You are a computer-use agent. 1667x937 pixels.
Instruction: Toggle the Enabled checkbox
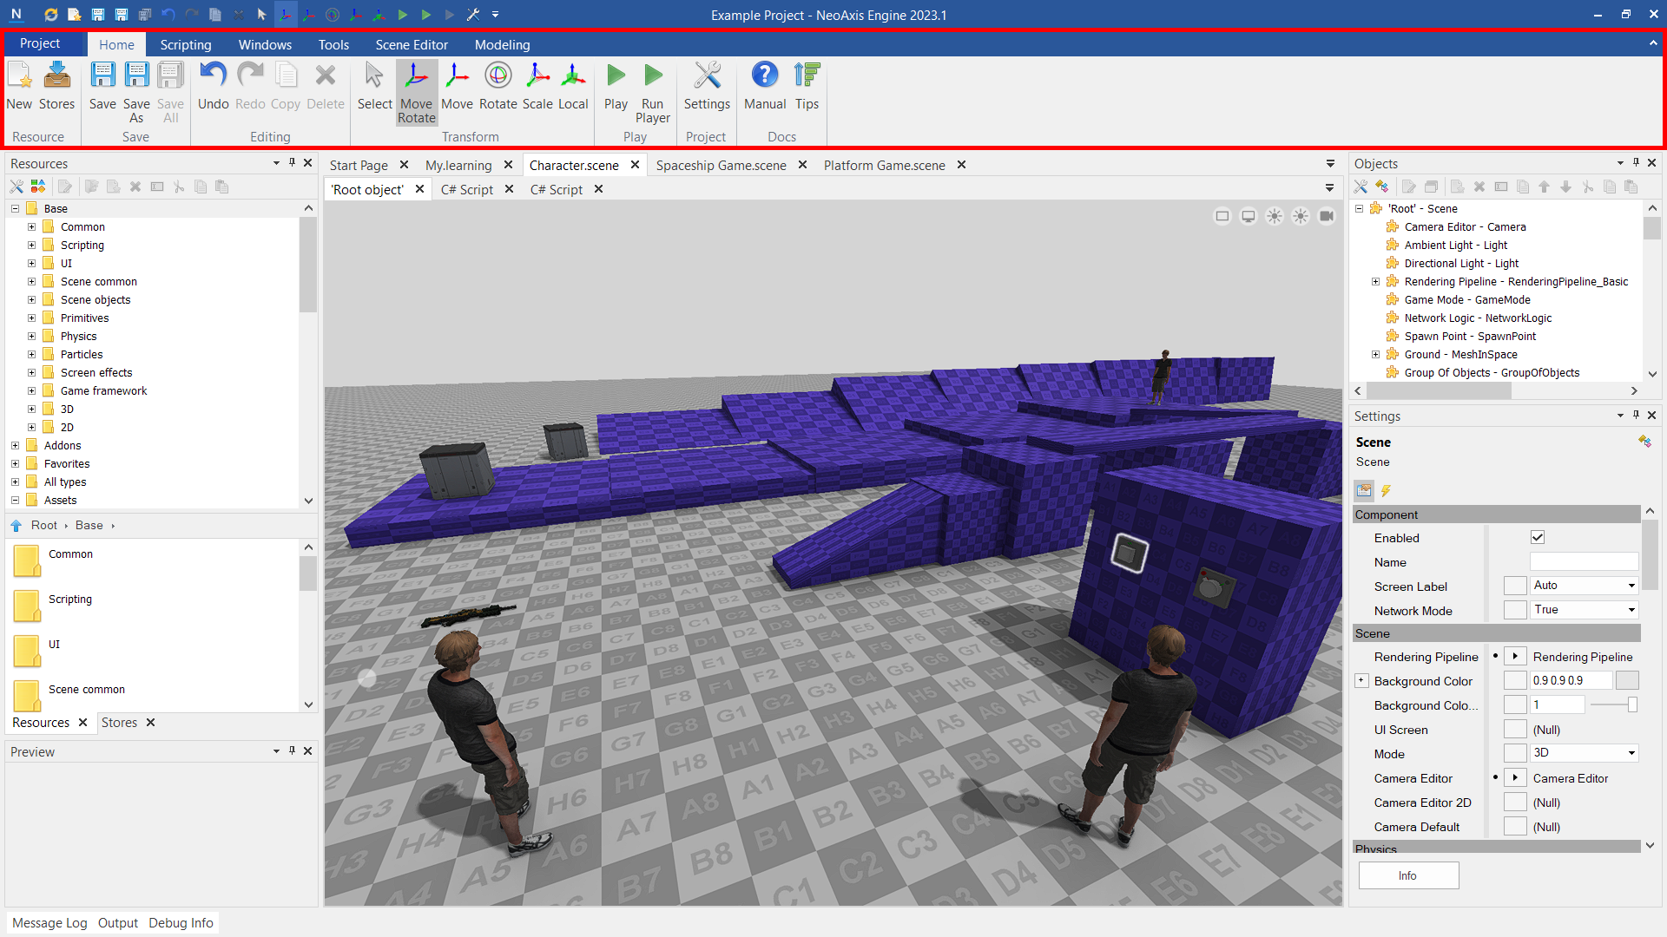[1538, 538]
